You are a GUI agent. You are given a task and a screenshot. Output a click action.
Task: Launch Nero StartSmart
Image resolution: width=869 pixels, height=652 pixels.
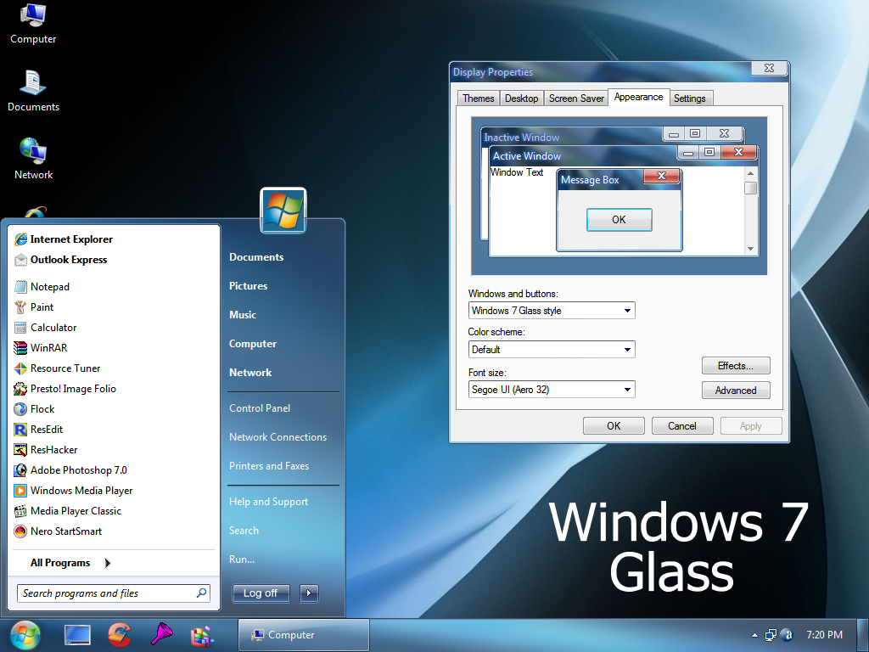[x=68, y=531]
